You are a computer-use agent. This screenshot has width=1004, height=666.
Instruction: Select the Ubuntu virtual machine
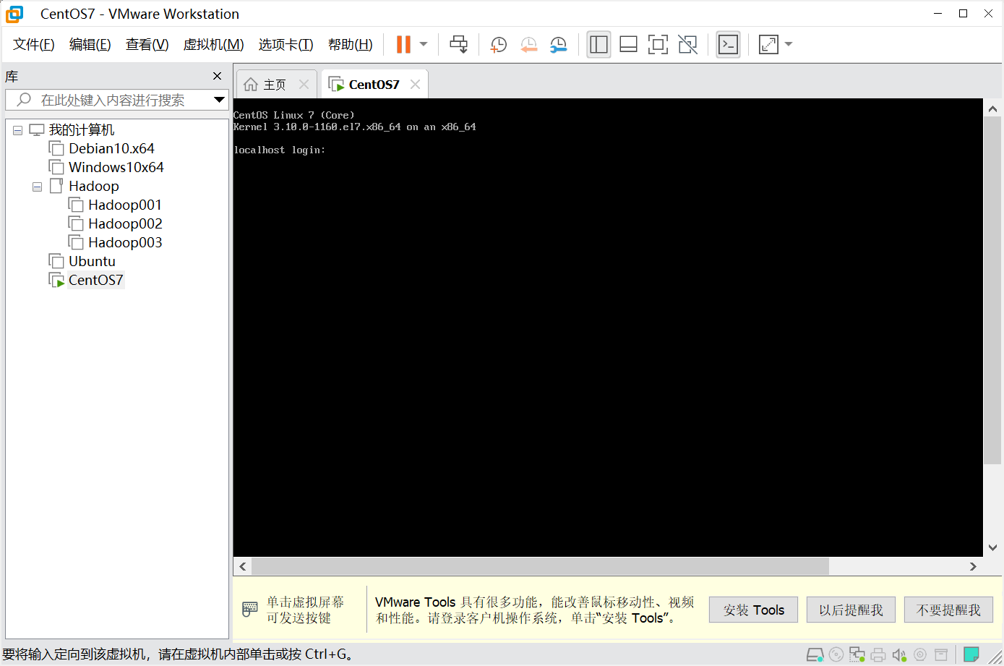tap(92, 261)
